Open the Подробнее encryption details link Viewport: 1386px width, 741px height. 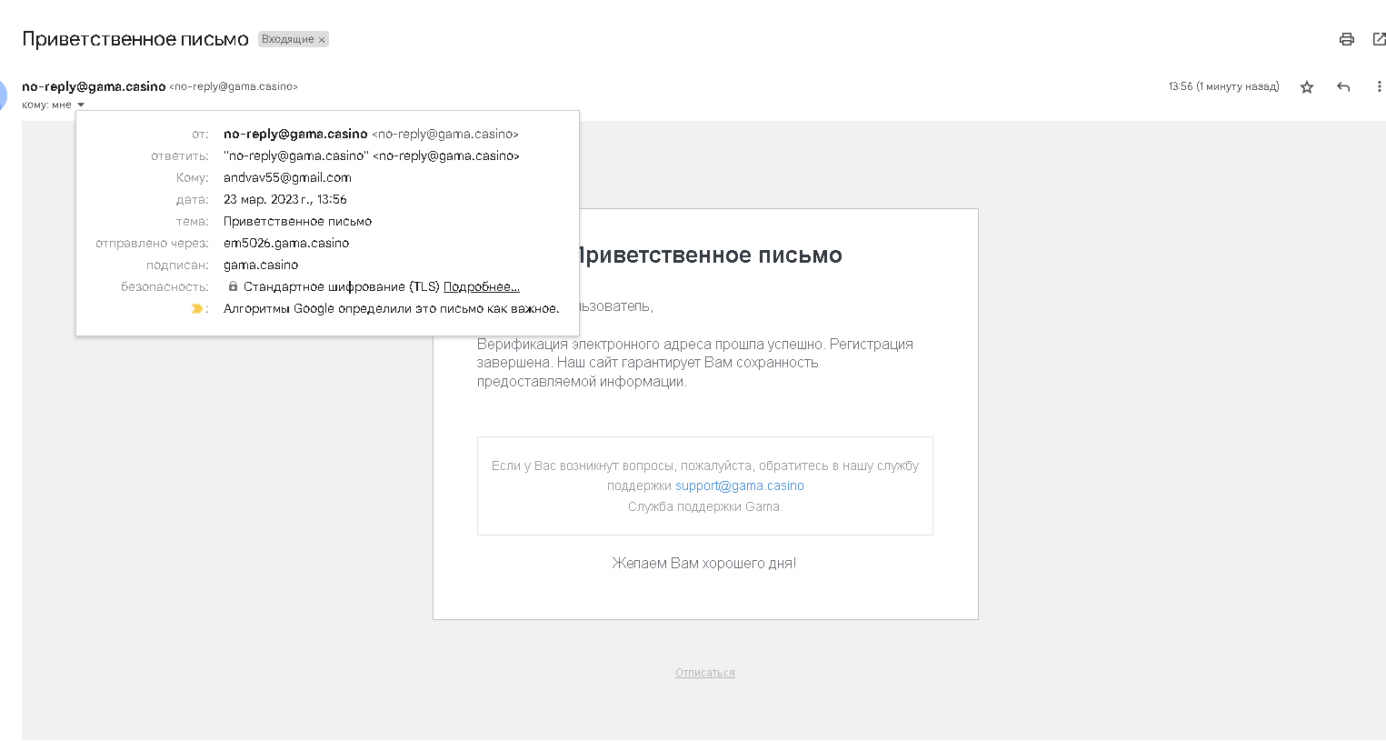tap(481, 287)
